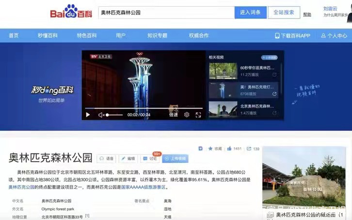Mute the video with the speaker icon
The height and width of the screenshot is (220, 352).
point(101,115)
